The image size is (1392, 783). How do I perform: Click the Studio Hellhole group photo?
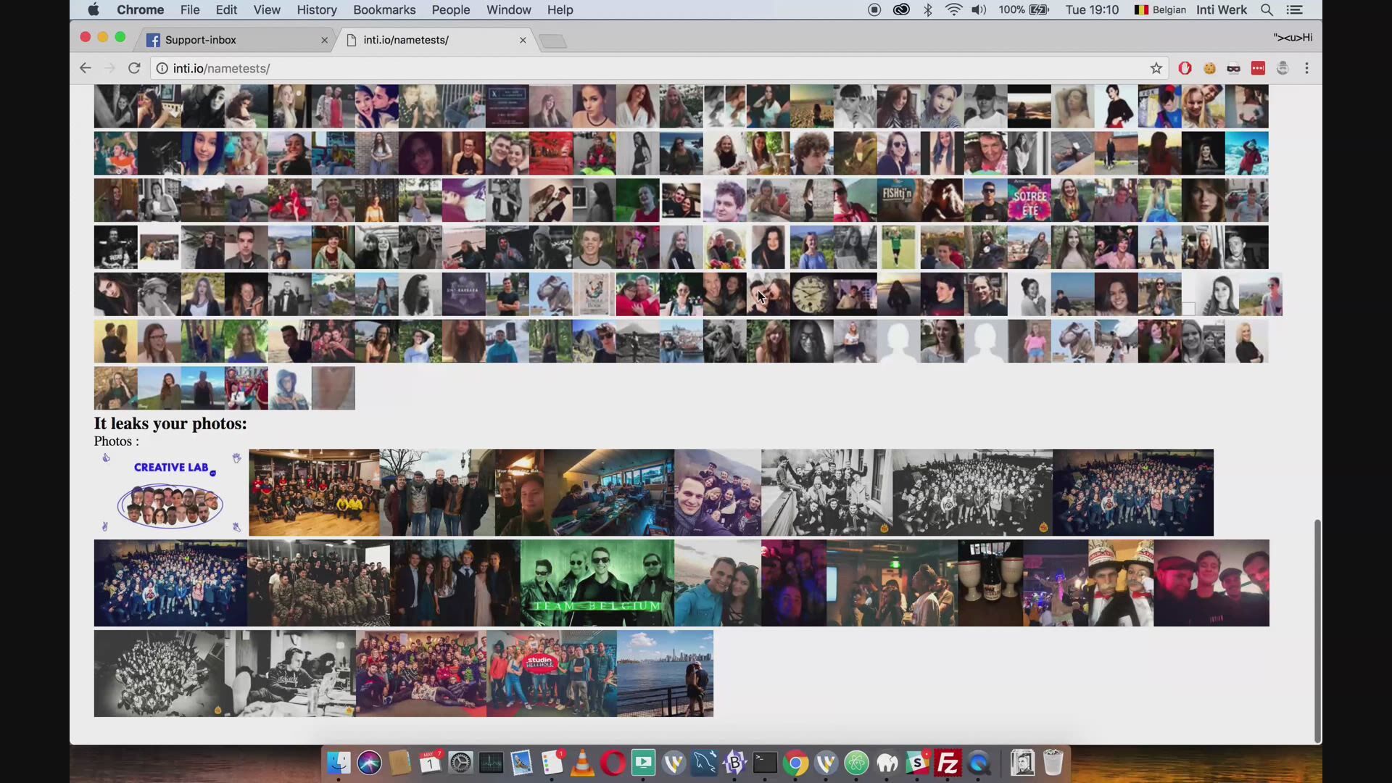tap(551, 674)
